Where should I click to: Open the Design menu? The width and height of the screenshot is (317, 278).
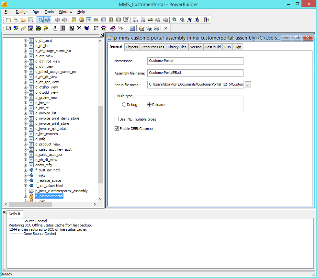22,12
